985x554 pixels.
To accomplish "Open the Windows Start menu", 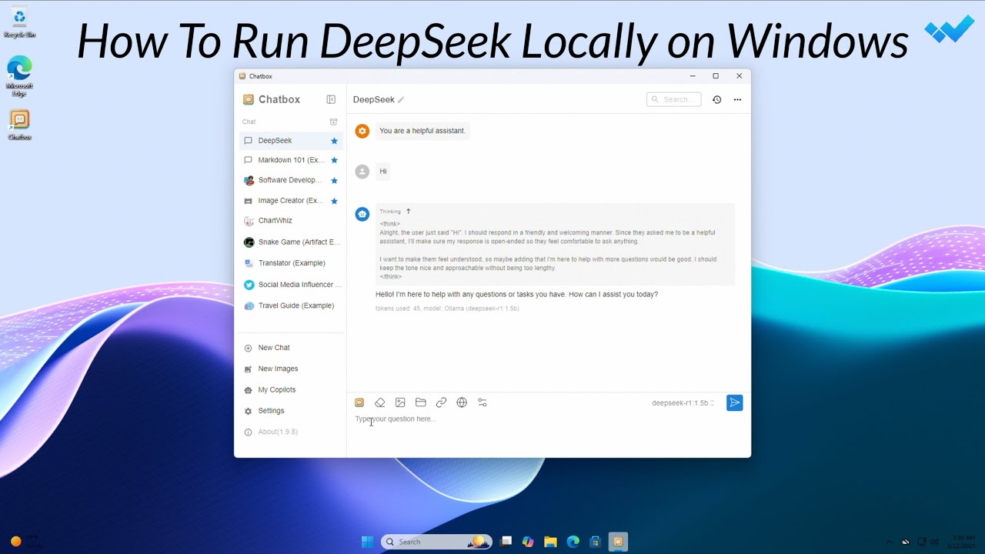I will [367, 542].
